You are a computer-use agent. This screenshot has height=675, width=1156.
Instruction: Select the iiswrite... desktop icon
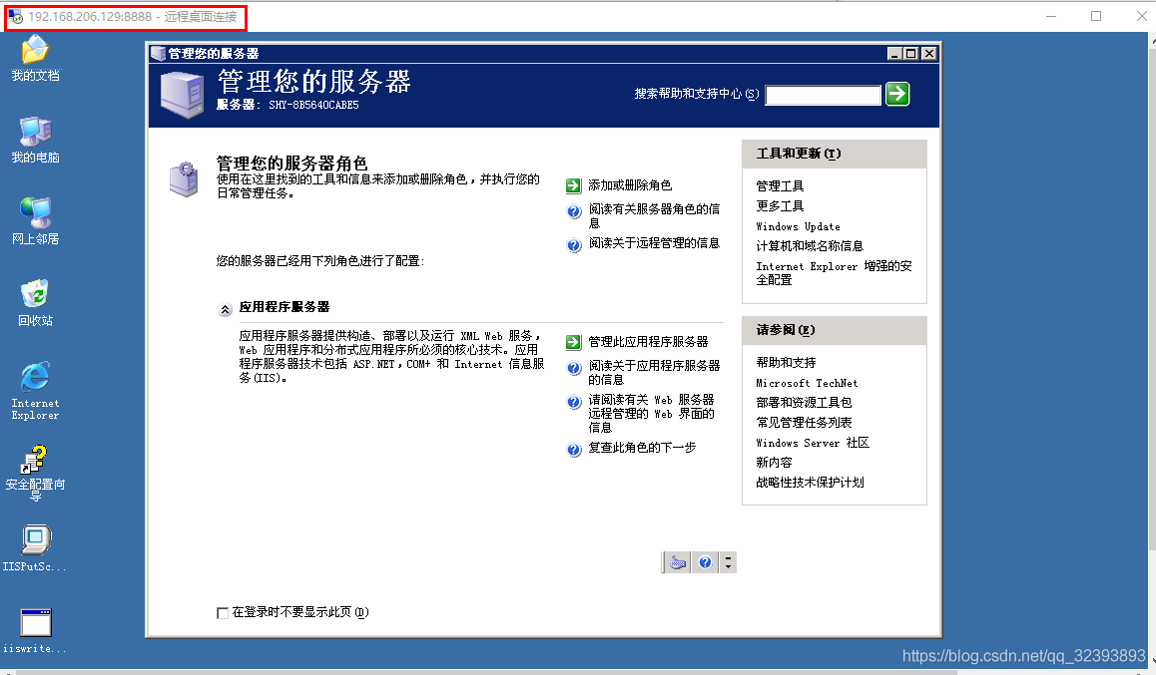coord(35,631)
